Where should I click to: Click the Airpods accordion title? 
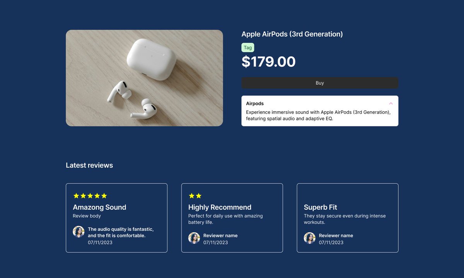255,103
